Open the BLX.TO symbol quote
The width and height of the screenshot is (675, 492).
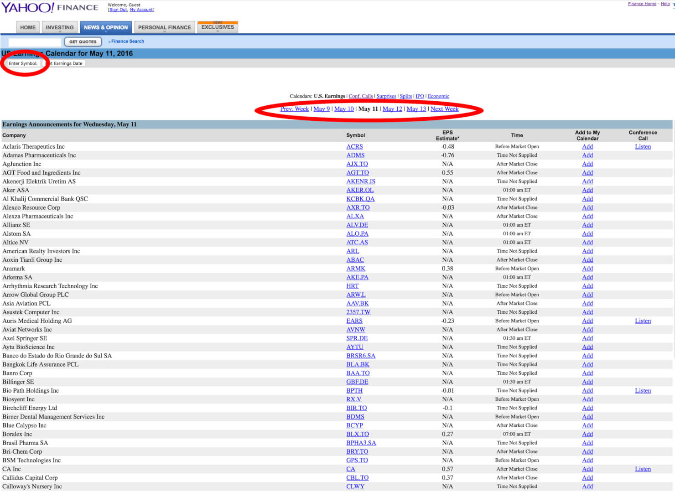pos(358,434)
